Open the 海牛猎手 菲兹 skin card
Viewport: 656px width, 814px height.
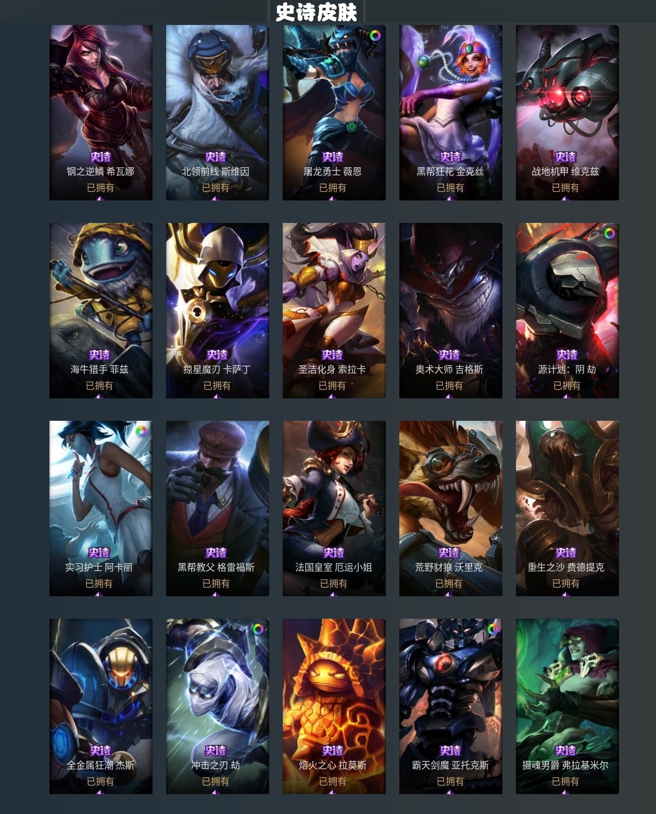click(100, 310)
